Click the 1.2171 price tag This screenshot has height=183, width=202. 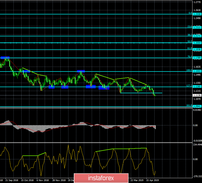[x=197, y=36]
